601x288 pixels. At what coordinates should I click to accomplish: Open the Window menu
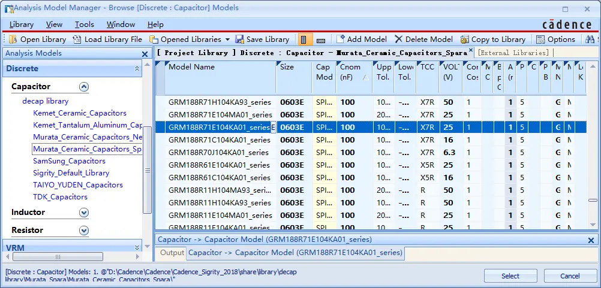click(121, 25)
